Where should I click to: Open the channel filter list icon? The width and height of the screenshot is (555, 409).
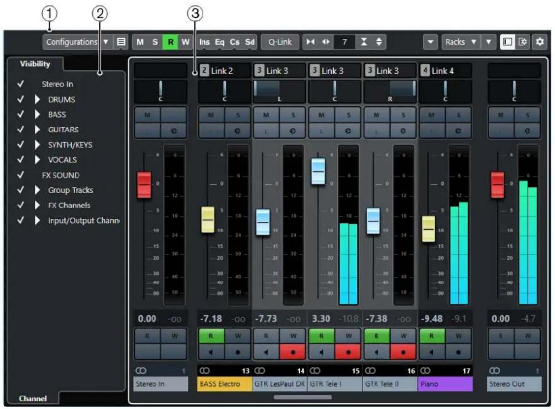pos(121,42)
